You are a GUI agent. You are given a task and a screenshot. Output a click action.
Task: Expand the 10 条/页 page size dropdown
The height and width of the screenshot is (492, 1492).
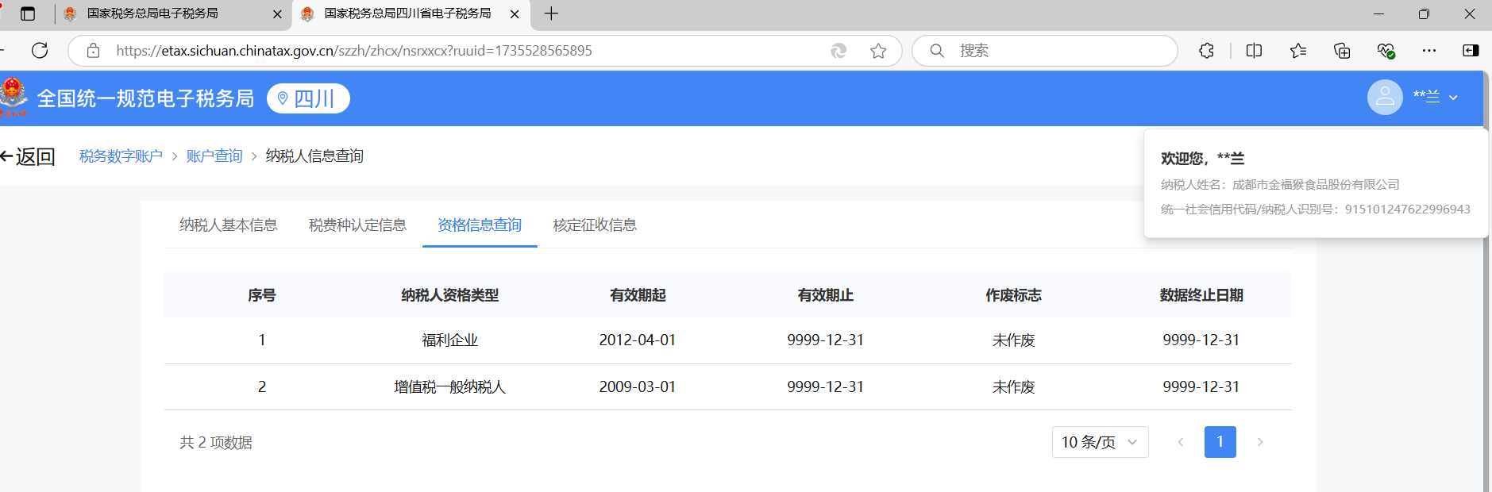(x=1100, y=442)
